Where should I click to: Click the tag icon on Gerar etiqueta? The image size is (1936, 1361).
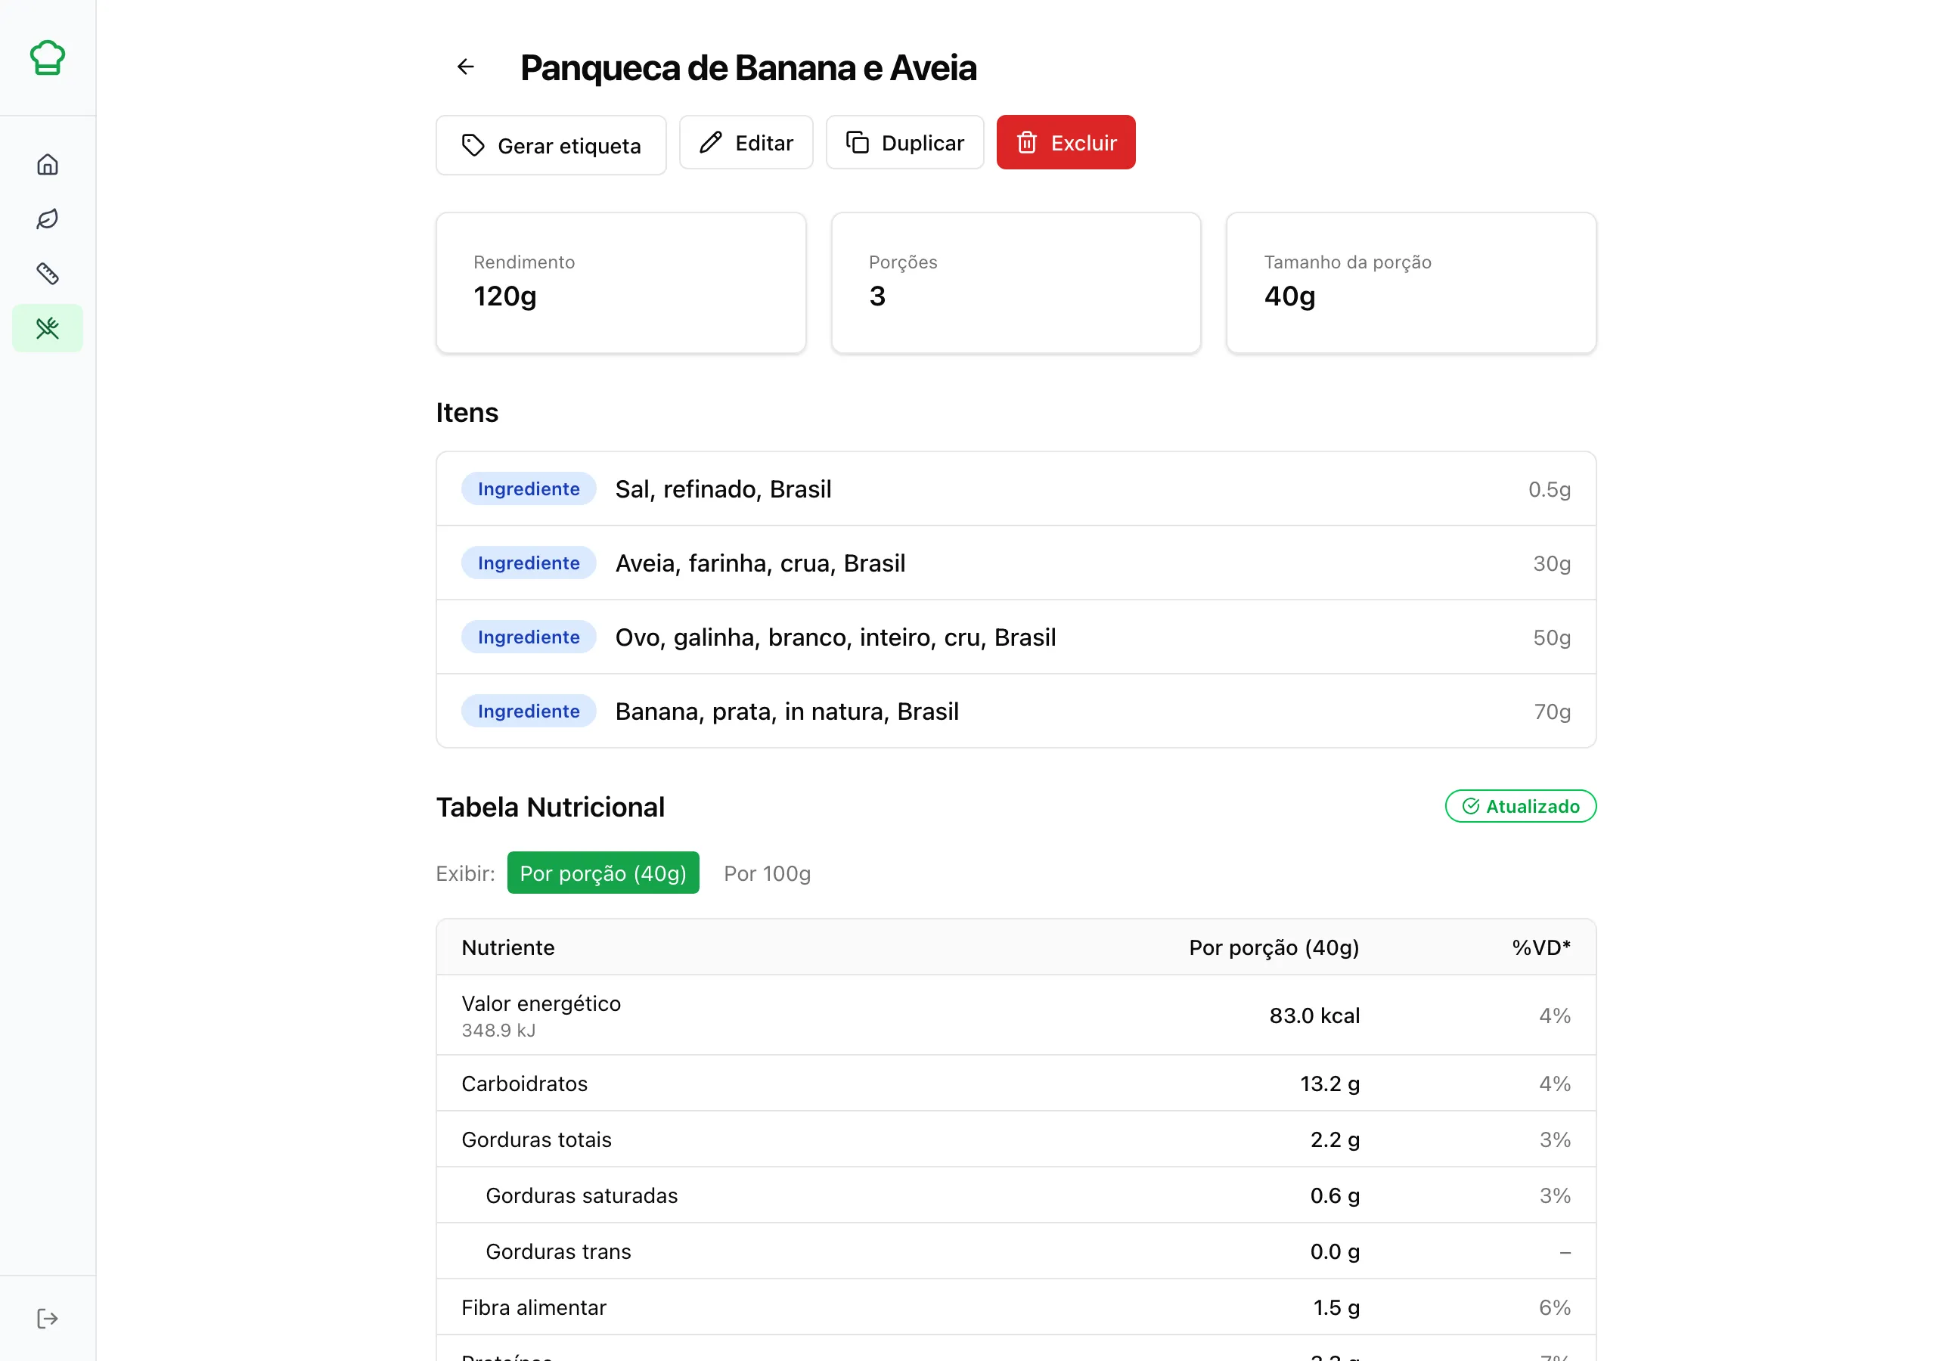tap(473, 145)
